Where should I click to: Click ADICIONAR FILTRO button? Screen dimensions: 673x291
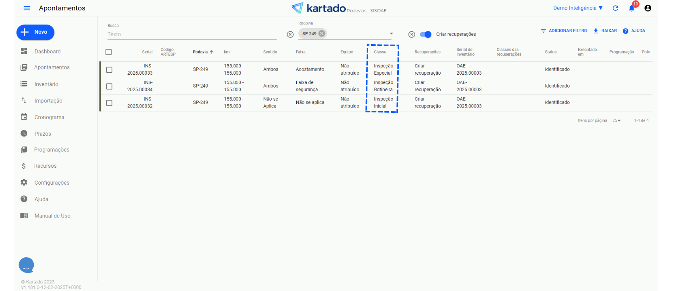564,31
